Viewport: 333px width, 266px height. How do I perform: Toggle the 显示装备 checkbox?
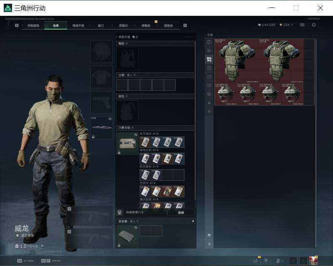(17, 236)
